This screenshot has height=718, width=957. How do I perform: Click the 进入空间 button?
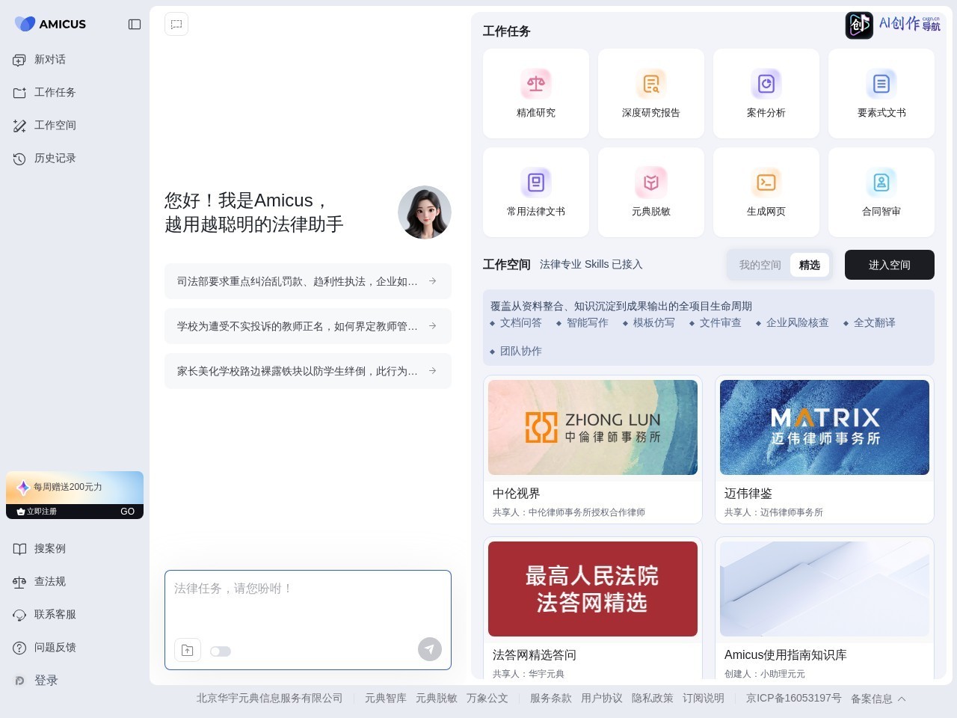pyautogui.click(x=890, y=265)
